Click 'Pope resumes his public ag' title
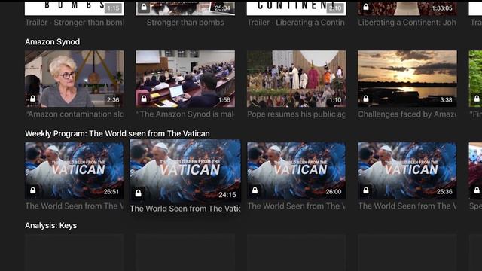 point(296,114)
